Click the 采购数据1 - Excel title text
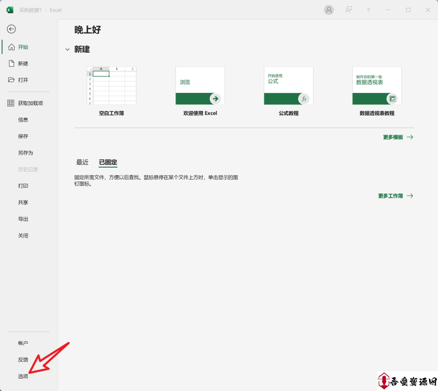This screenshot has width=438, height=391. pos(40,10)
